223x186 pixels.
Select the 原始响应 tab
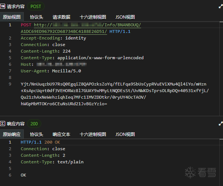click(x=12, y=134)
